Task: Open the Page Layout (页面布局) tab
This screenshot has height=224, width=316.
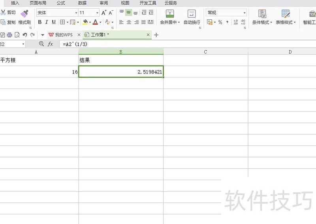Action: click(x=38, y=3)
